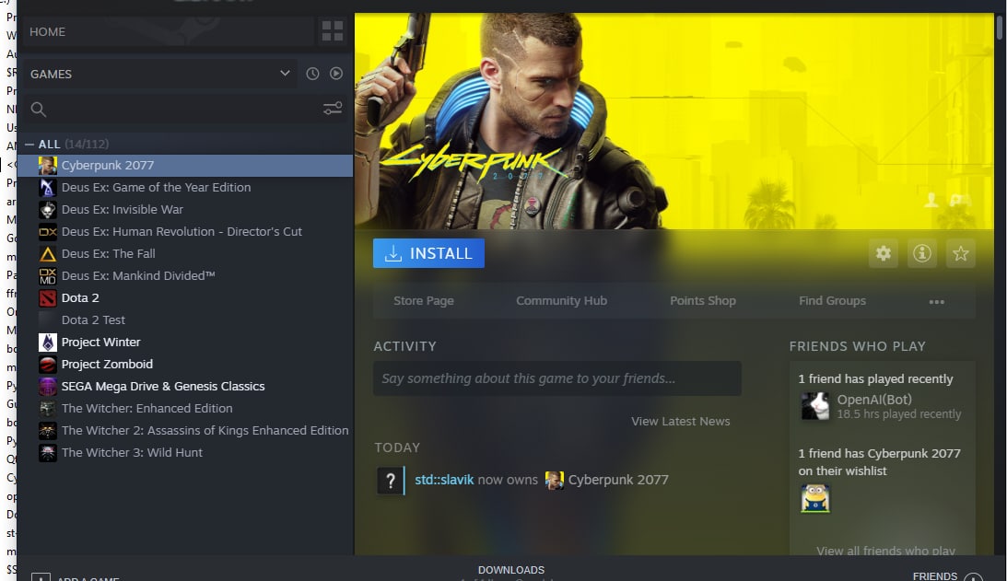Open game settings gear icon
The height and width of the screenshot is (581, 1007).
pyautogui.click(x=883, y=253)
